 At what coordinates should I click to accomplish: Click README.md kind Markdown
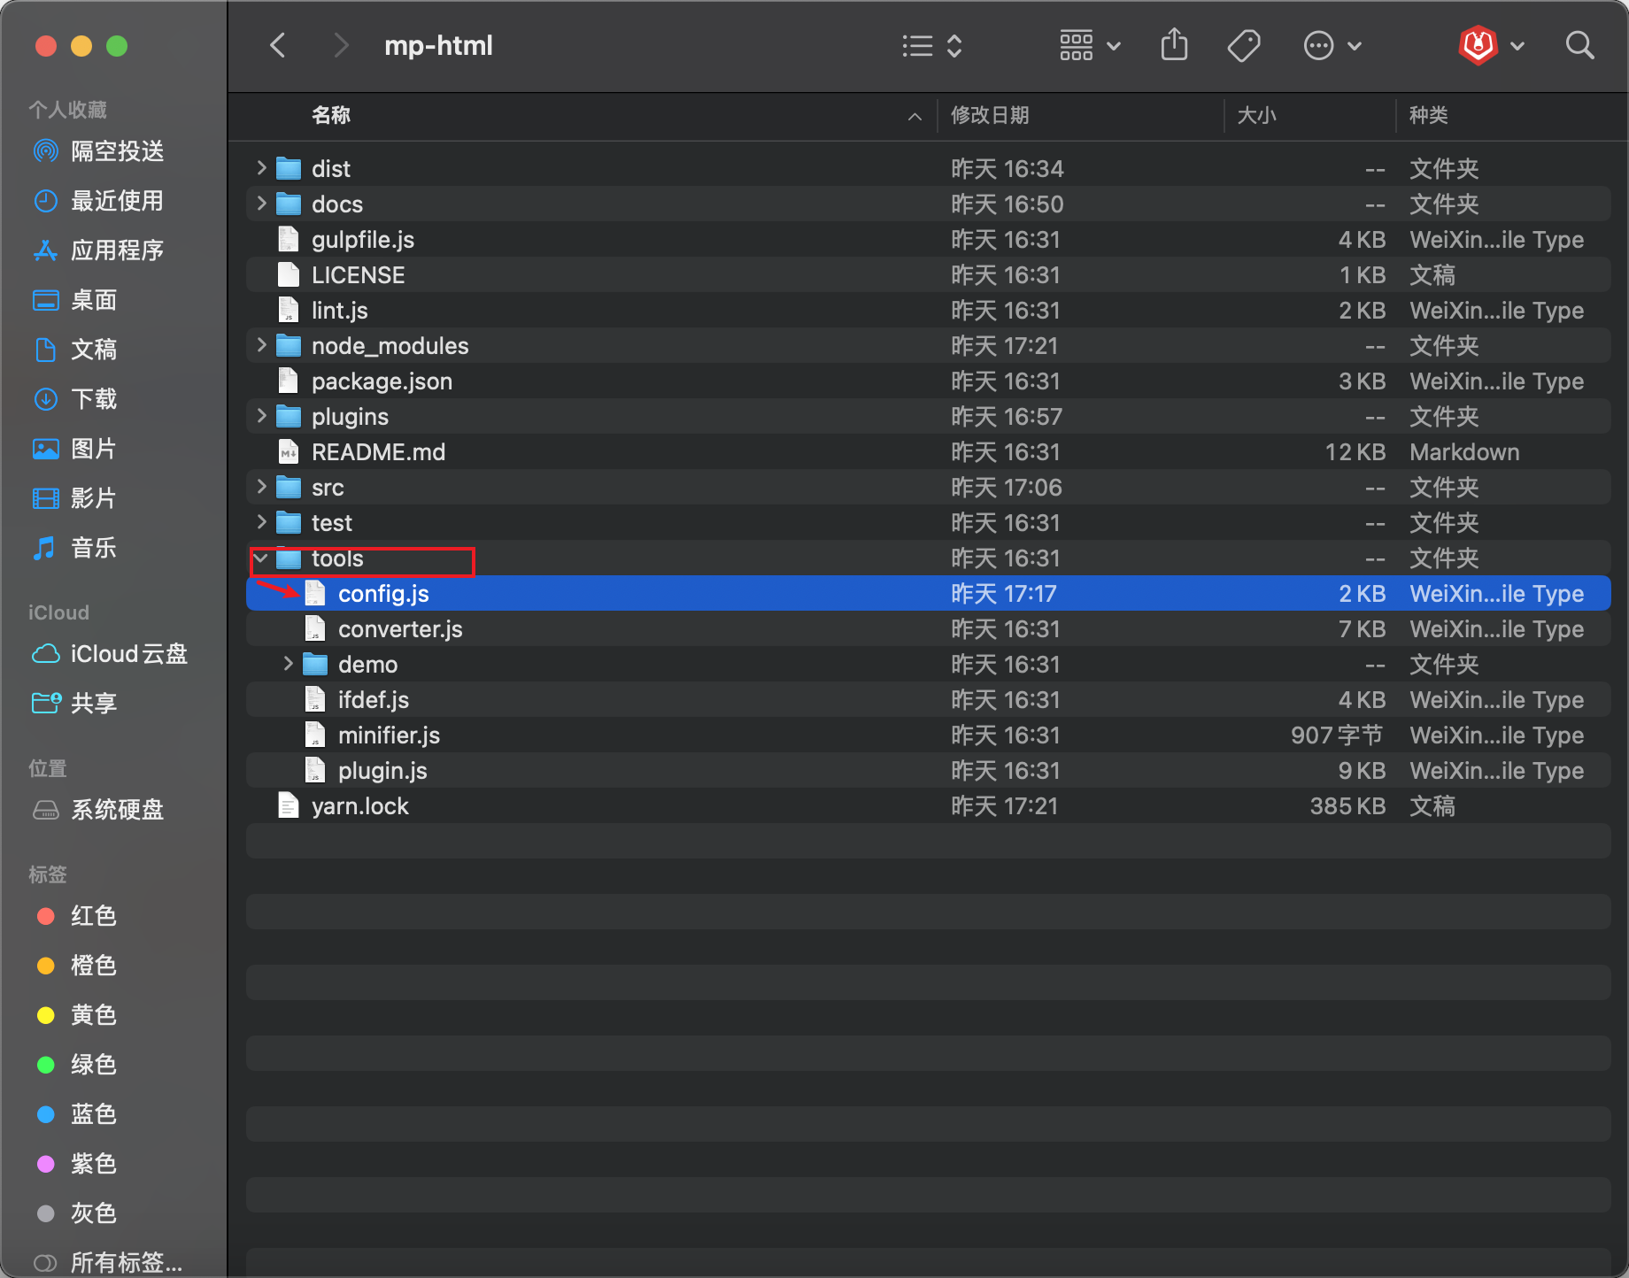pyautogui.click(x=1464, y=451)
